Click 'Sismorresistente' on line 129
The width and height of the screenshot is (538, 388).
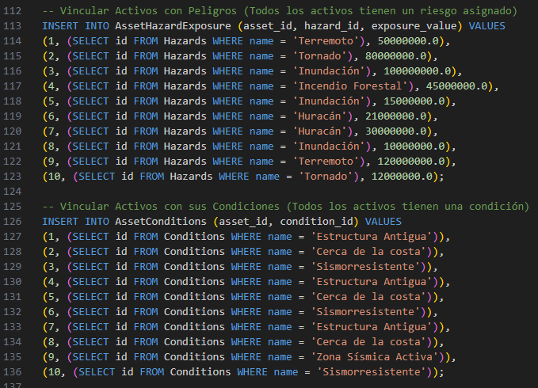click(365, 267)
